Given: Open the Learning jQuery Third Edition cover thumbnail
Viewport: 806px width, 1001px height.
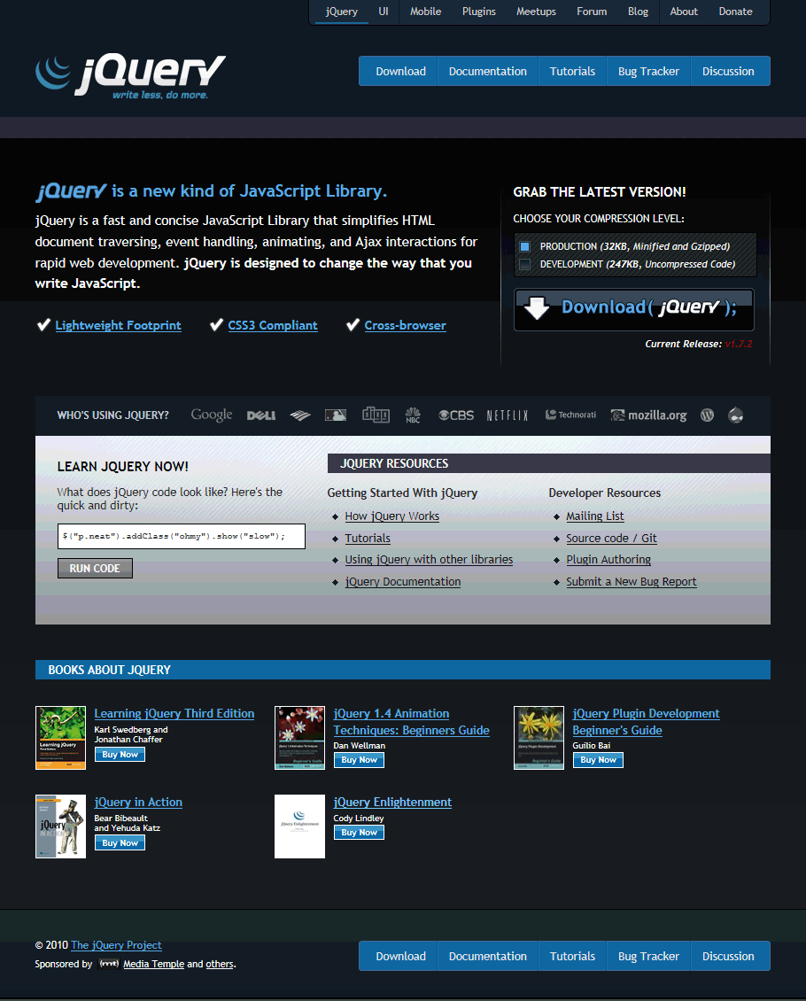Looking at the screenshot, I should point(60,738).
